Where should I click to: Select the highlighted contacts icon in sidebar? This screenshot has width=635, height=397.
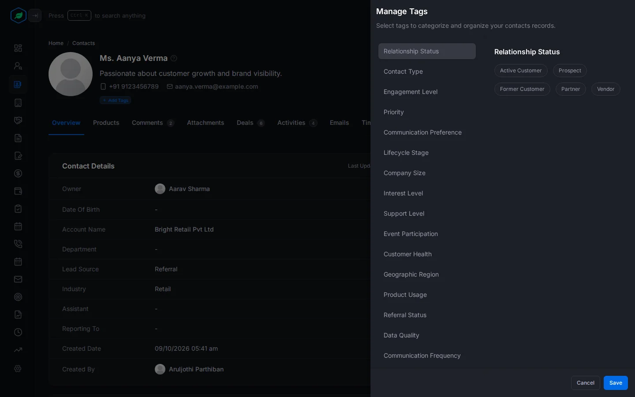tap(18, 84)
